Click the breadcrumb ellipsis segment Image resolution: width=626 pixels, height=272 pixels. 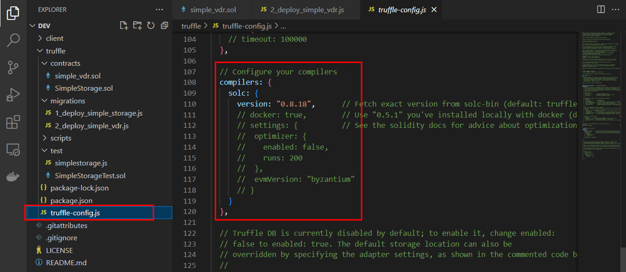coord(283,26)
